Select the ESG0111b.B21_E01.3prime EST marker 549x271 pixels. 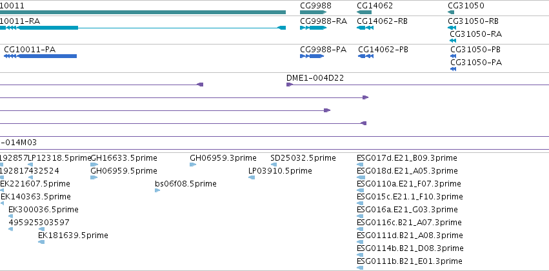tap(360, 268)
